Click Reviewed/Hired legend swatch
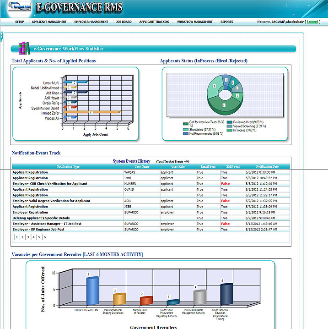This screenshot has width=328, height=329. [x=229, y=122]
